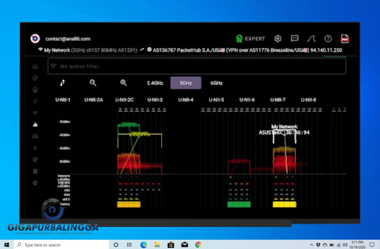Click the 94.140.11.250 public IP address
The image size is (380, 249).
point(326,50)
